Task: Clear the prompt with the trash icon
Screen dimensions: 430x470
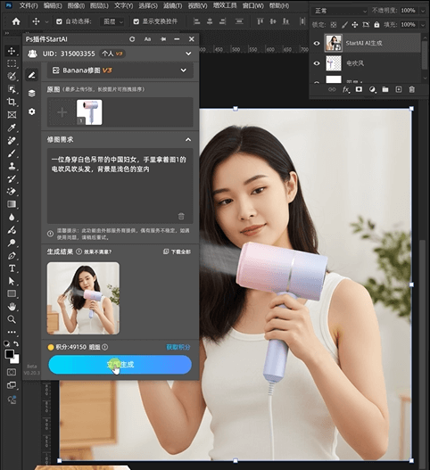Action: 181,216
